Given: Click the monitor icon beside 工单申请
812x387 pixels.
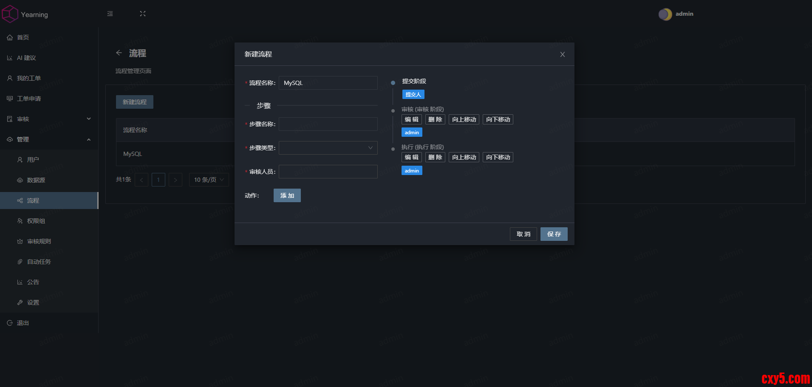Looking at the screenshot, I should click(10, 99).
